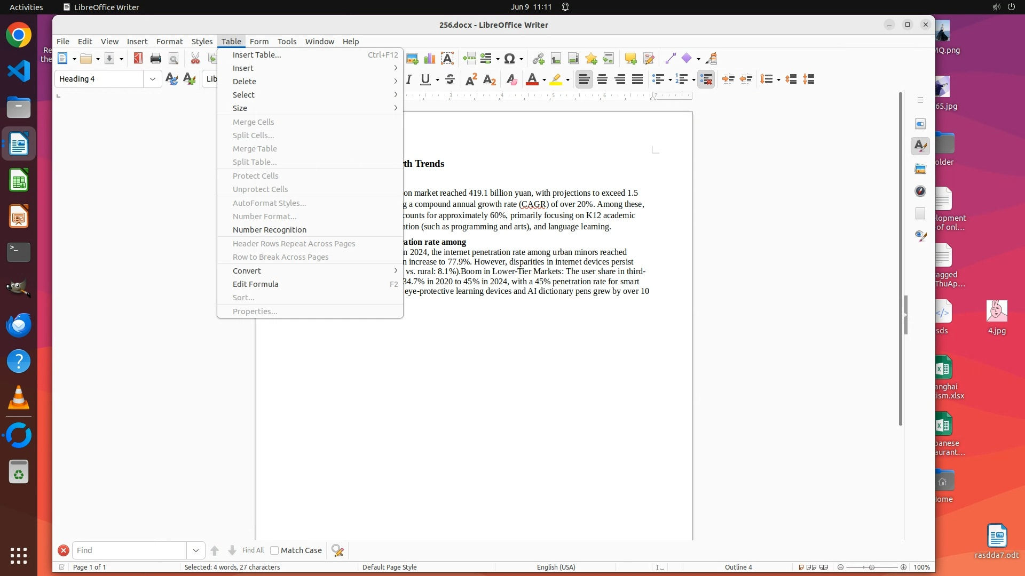Expand the Heading 4 paragraph style dropdown
Image resolution: width=1025 pixels, height=576 pixels.
tap(152, 79)
